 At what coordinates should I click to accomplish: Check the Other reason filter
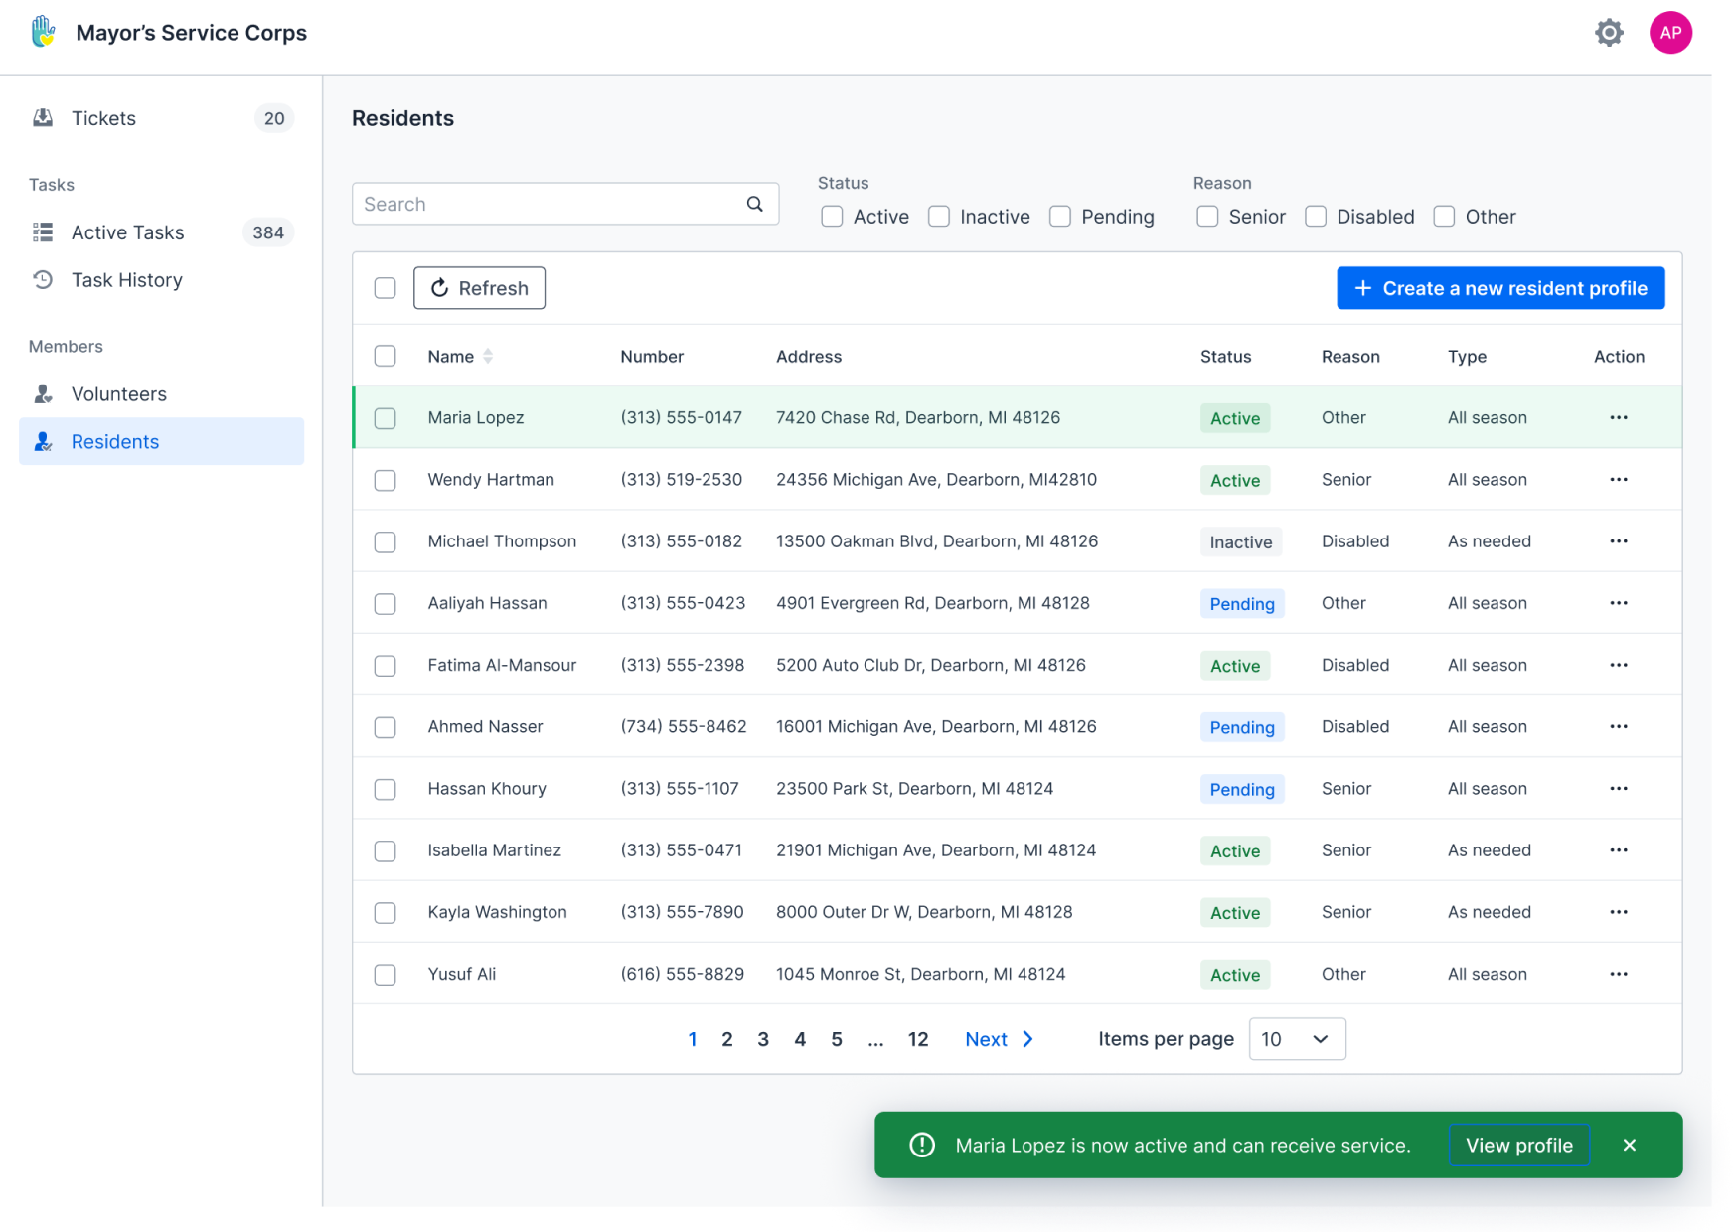click(1444, 217)
